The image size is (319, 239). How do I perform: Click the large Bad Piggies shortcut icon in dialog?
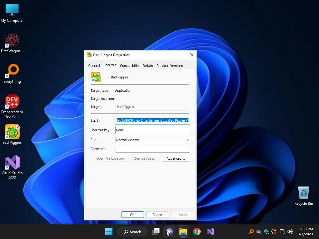(x=96, y=77)
